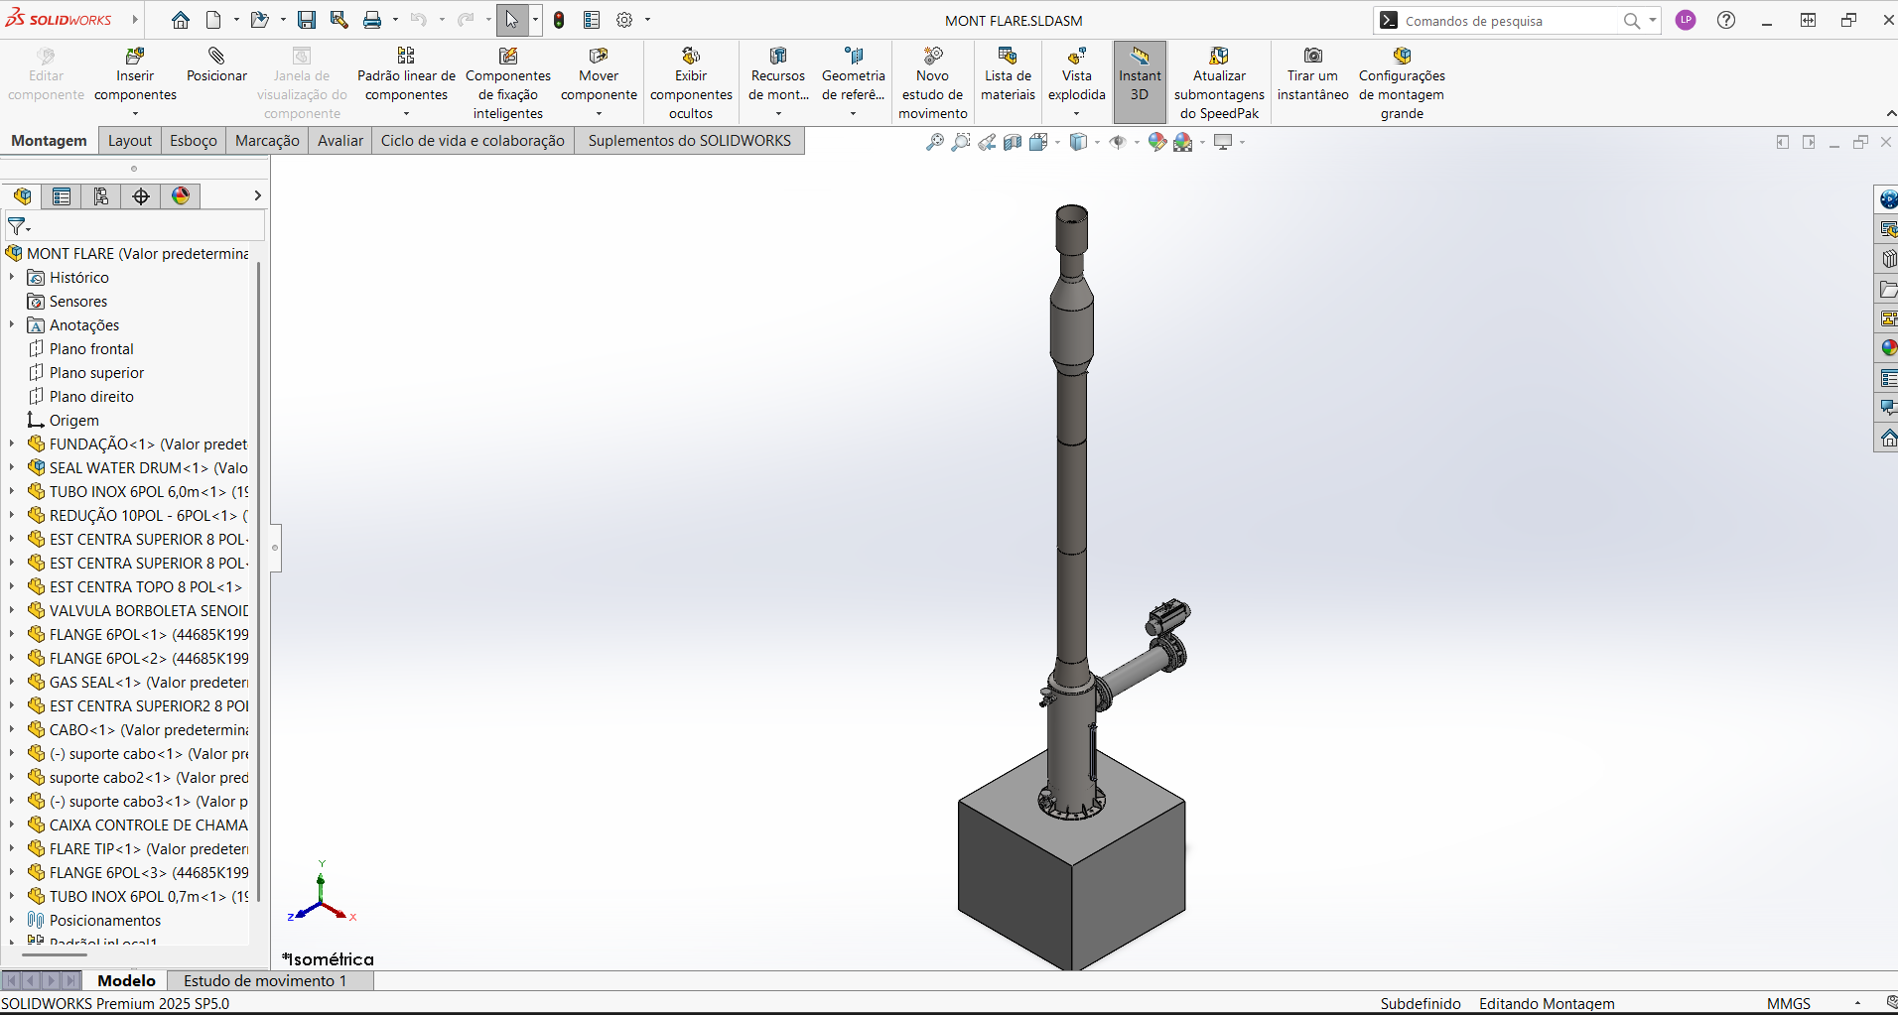The image size is (1898, 1015).
Task: Click Vista explodida tool
Action: [x=1076, y=75]
